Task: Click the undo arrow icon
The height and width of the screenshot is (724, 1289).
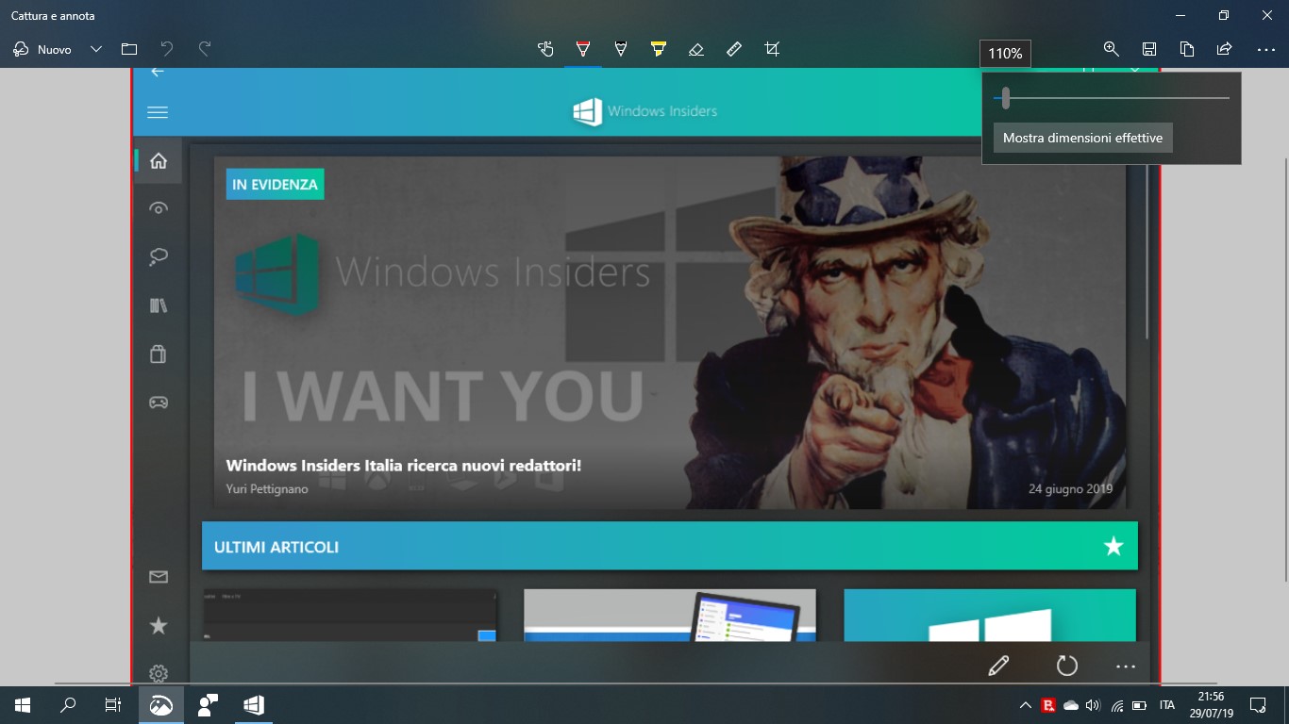Action: 167,49
